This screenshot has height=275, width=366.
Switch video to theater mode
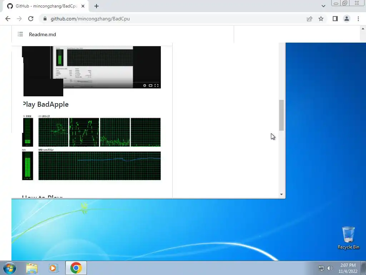(x=150, y=85)
